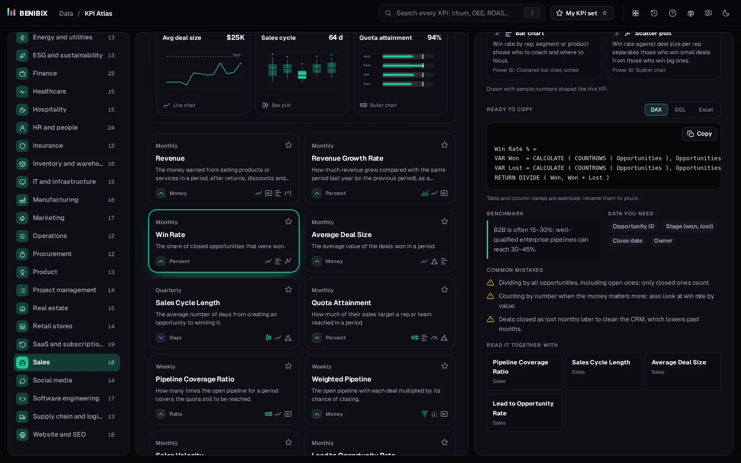741x463 pixels.
Task: Switch to the SQL code tab
Action: coord(680,110)
